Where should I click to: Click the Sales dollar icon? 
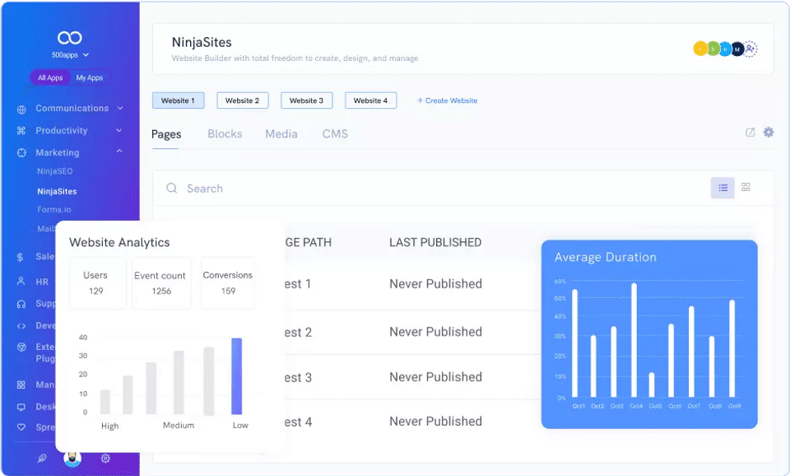[x=20, y=257]
